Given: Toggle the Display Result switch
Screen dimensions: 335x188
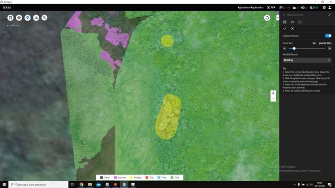Looking at the screenshot, I should (328, 36).
